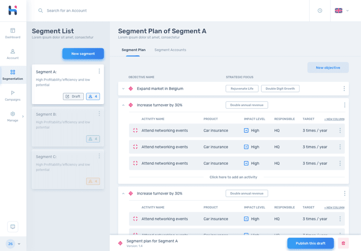Select the Segment C card title
361x251 pixels.
46,156
